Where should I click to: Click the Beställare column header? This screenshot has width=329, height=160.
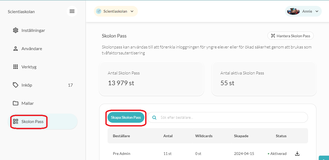tap(121, 136)
